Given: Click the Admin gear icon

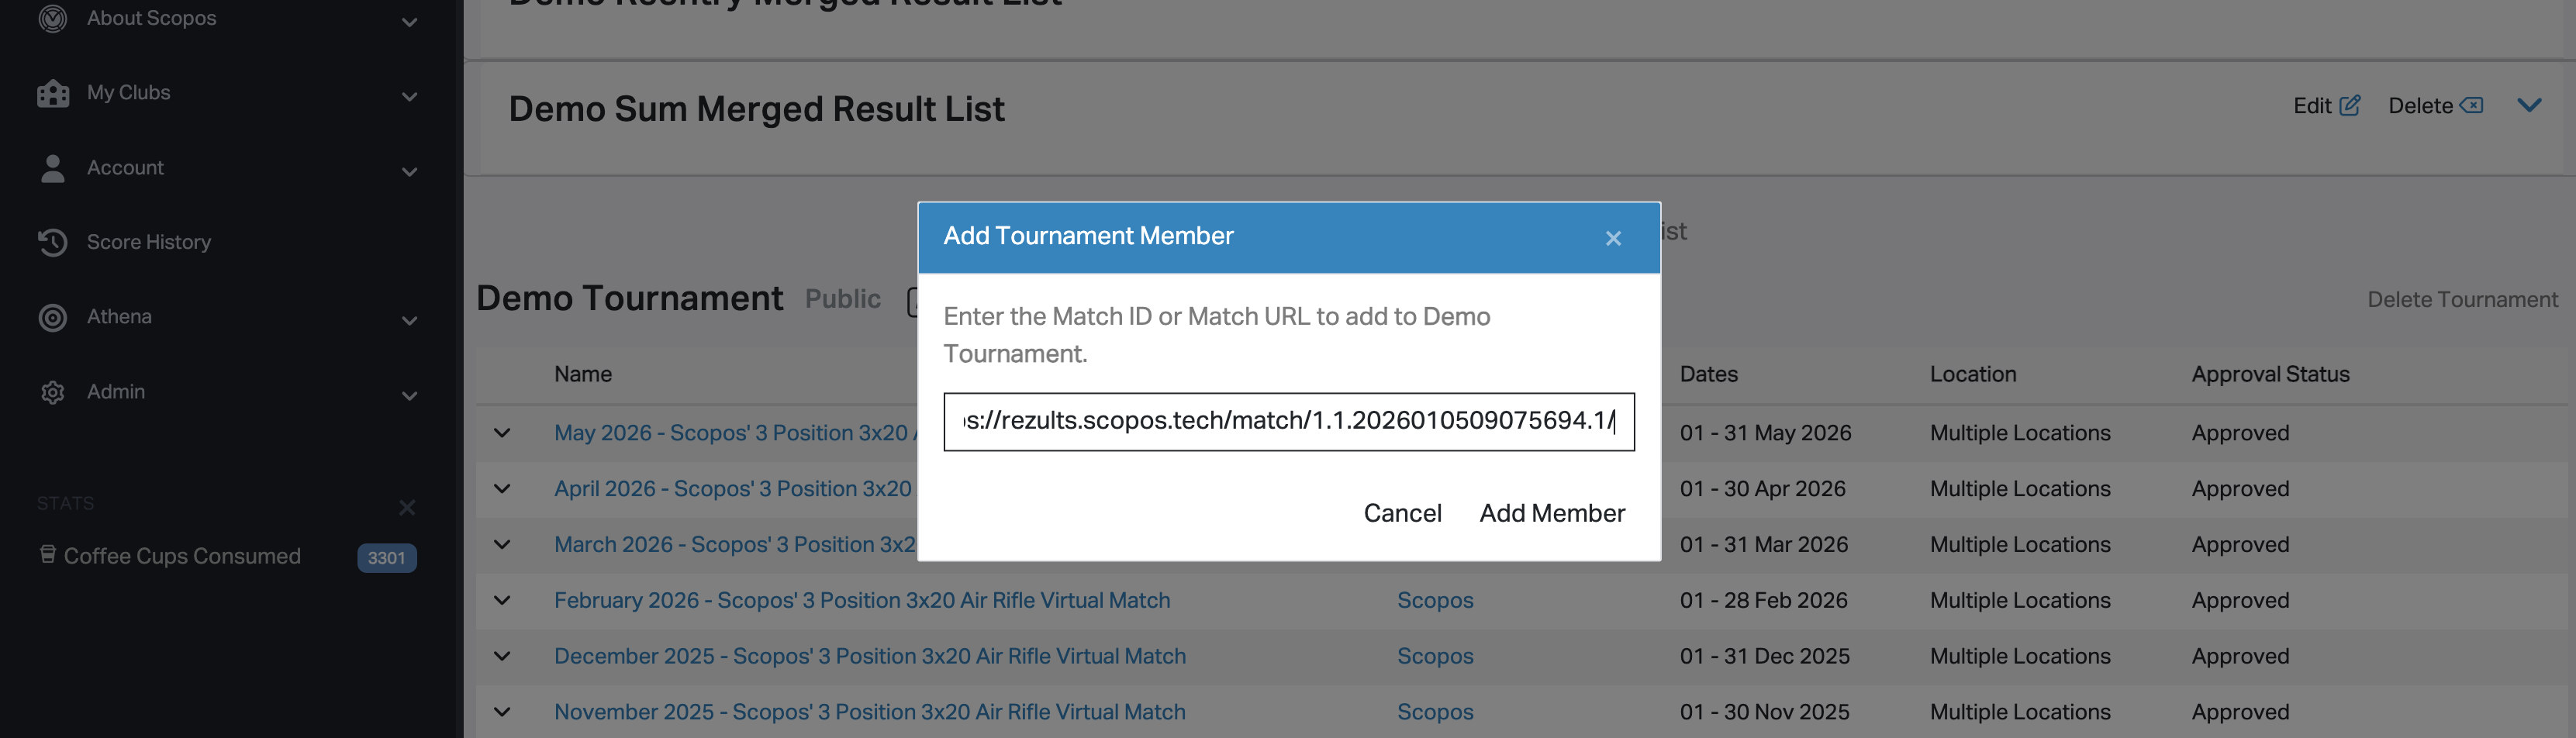Looking at the screenshot, I should [52, 392].
